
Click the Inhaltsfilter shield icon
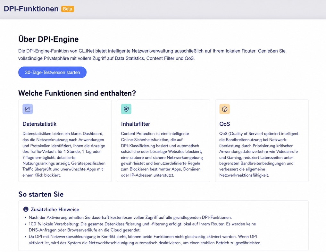[126, 109]
